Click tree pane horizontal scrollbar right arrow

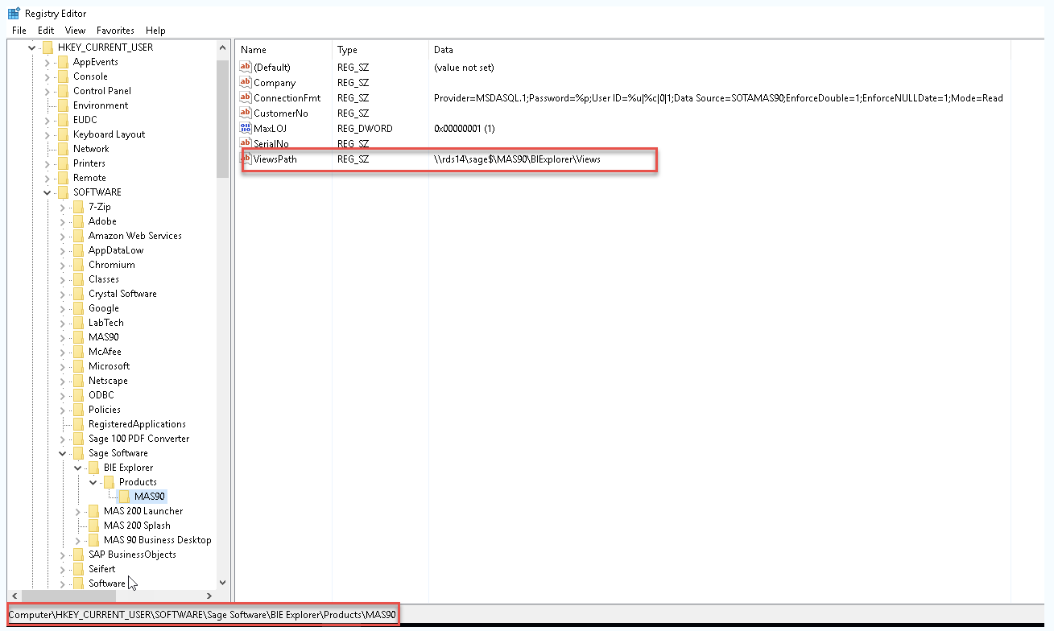point(210,596)
